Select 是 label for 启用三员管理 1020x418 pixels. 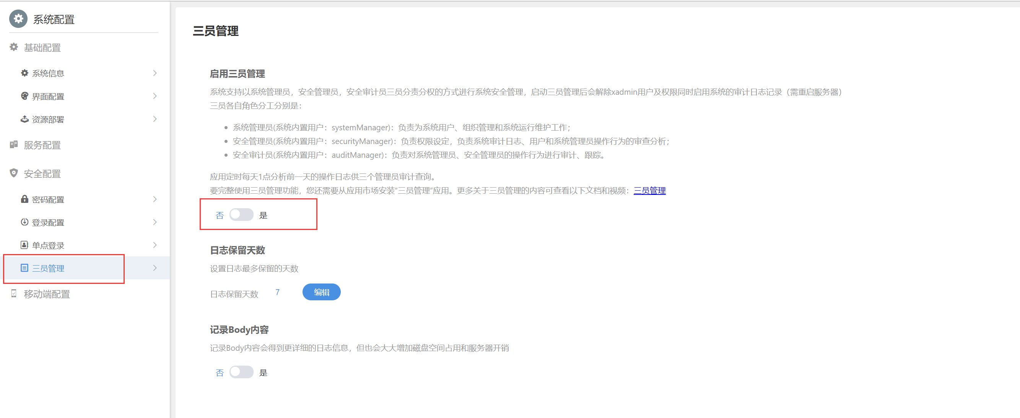tap(263, 215)
